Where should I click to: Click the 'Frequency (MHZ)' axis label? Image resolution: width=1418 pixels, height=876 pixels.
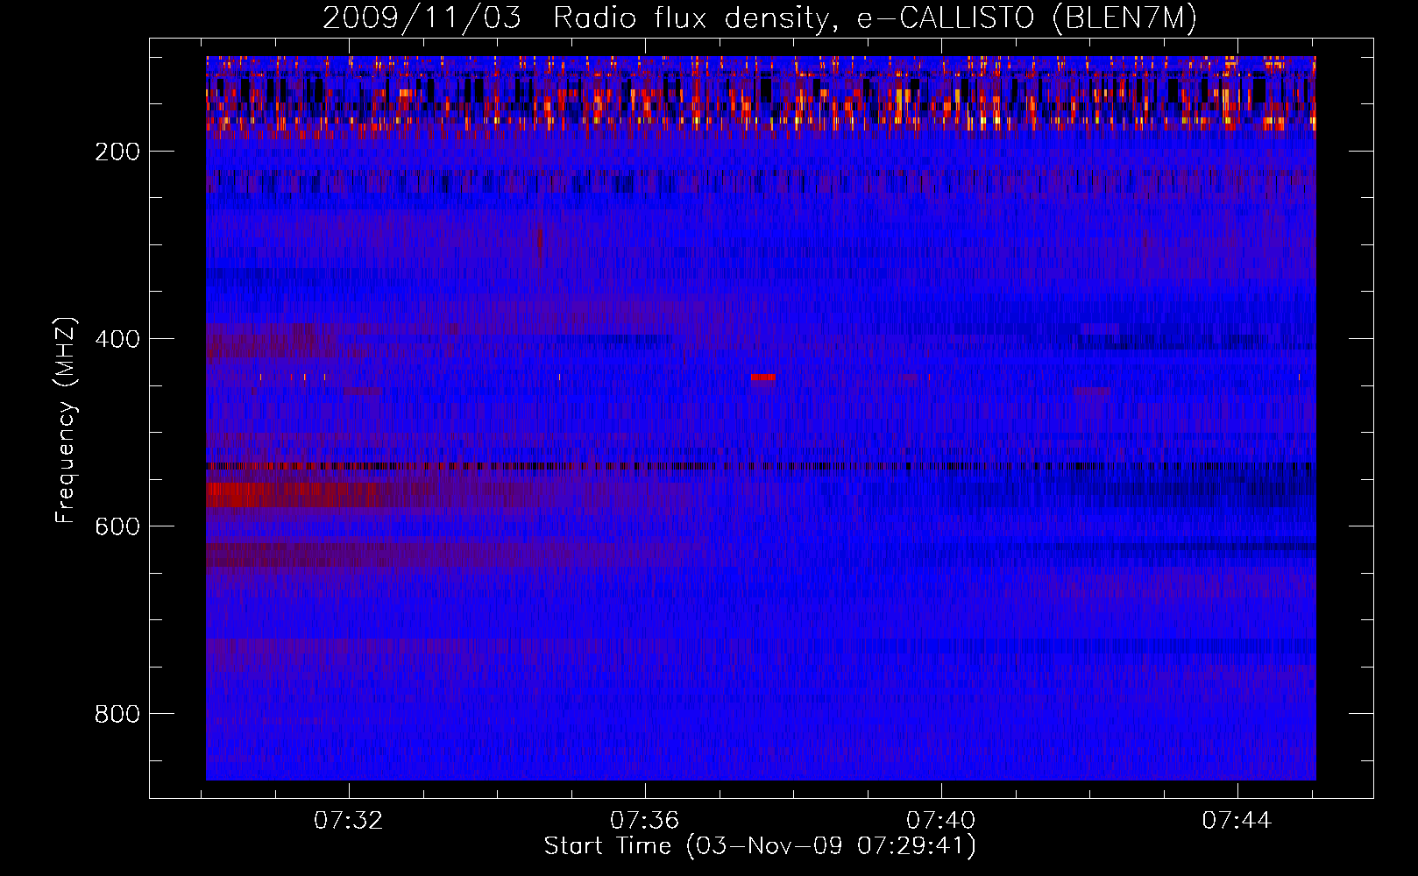pyautogui.click(x=66, y=420)
